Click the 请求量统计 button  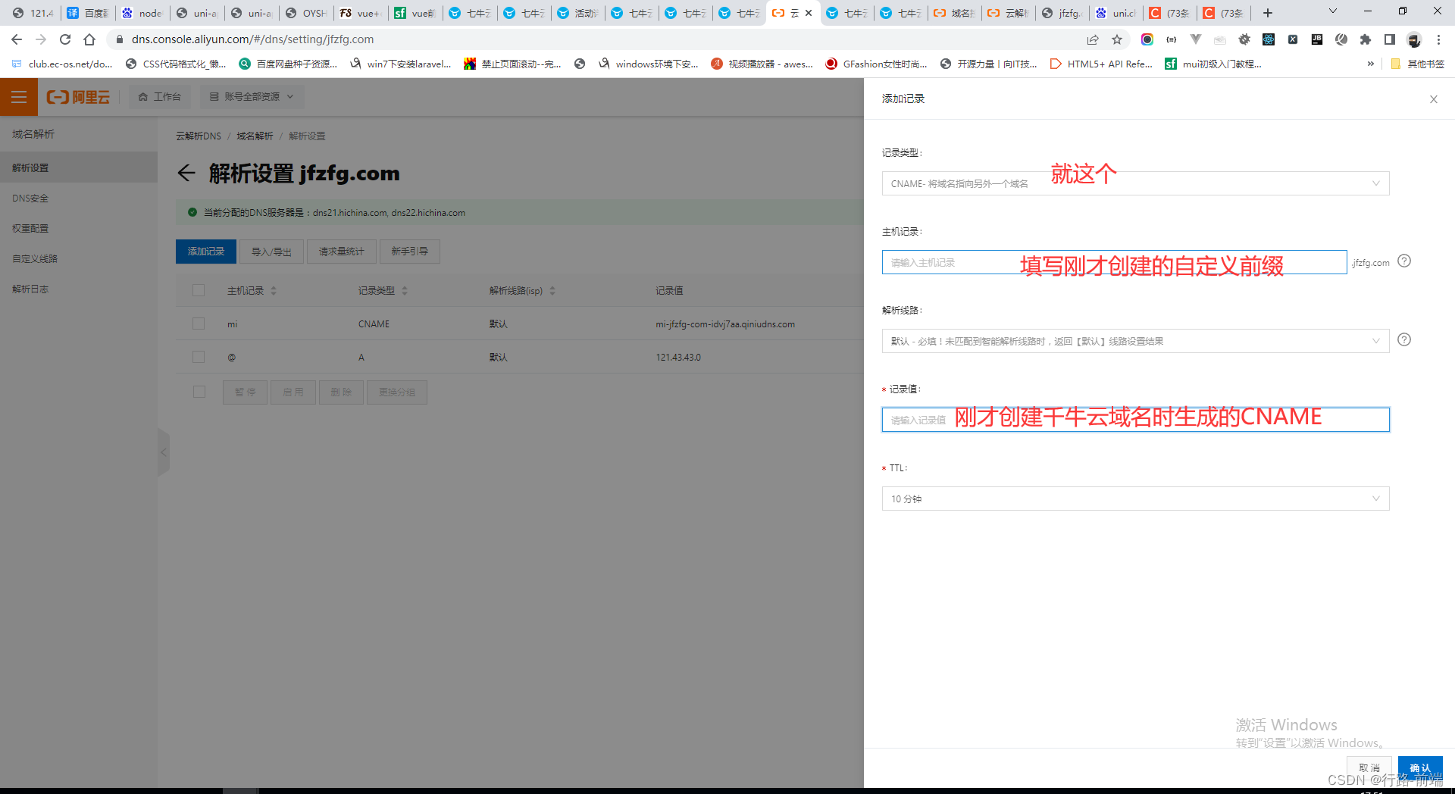341,252
